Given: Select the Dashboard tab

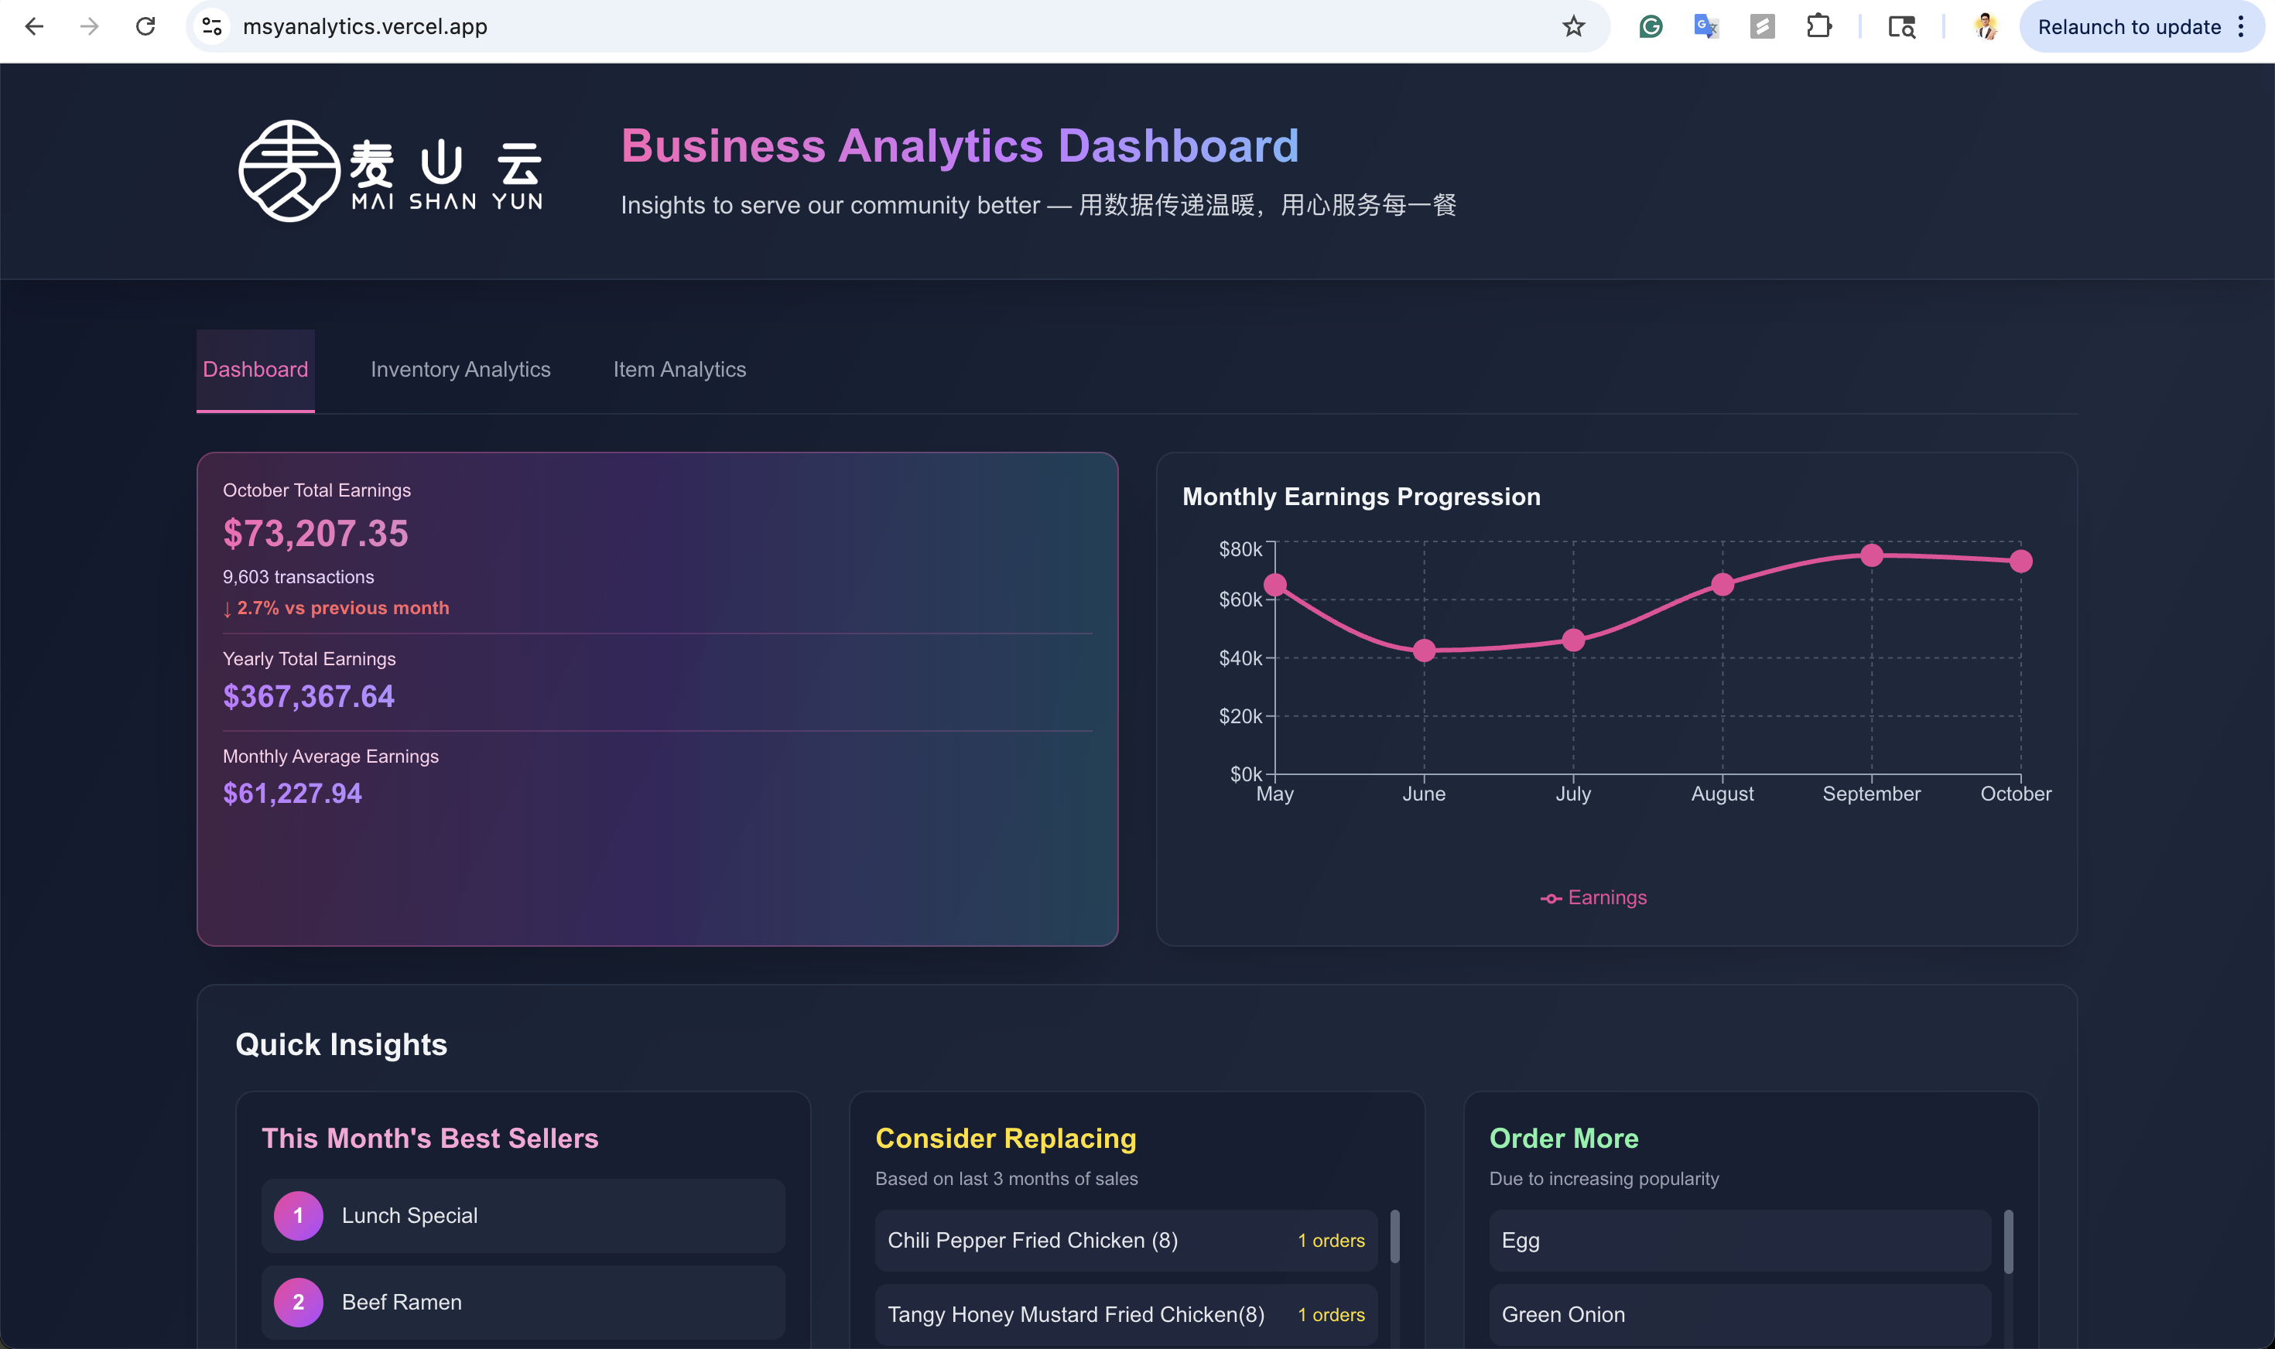Looking at the screenshot, I should point(255,369).
